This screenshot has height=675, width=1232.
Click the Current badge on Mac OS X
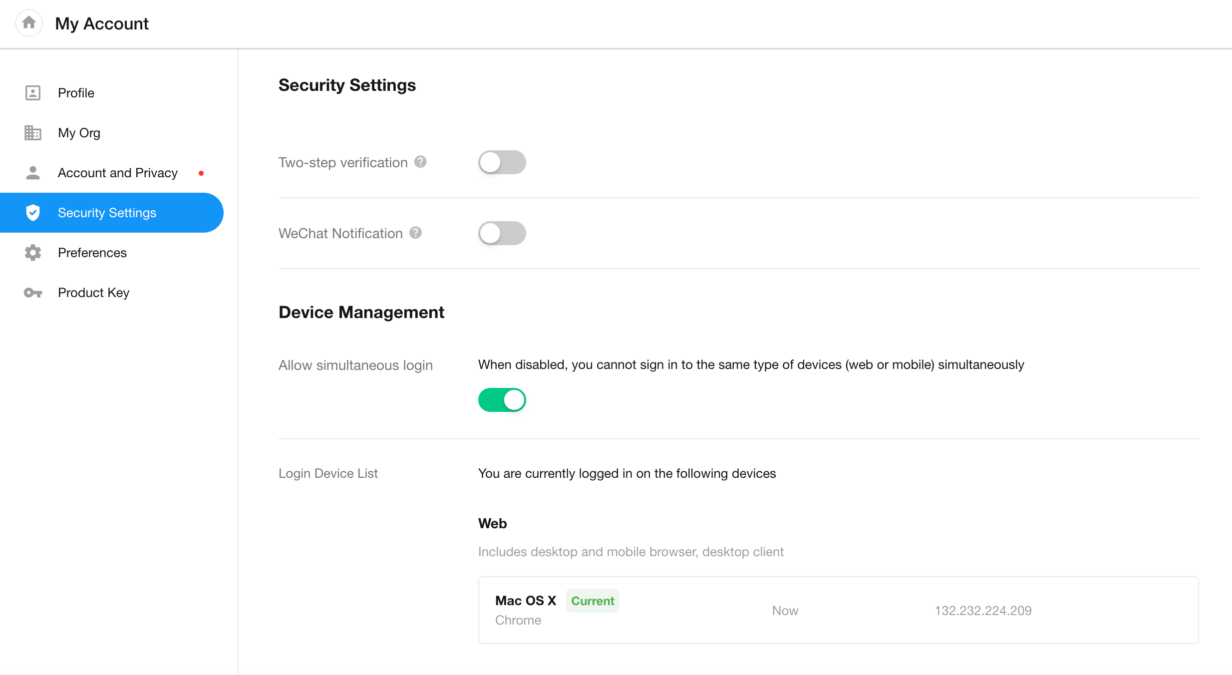[593, 601]
